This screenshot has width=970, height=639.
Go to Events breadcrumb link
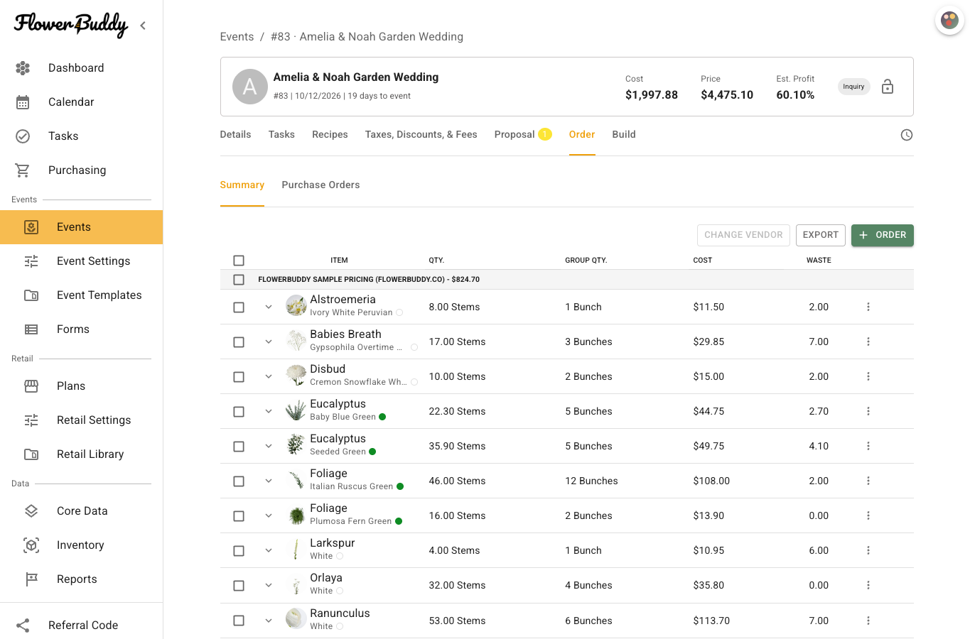(x=237, y=37)
